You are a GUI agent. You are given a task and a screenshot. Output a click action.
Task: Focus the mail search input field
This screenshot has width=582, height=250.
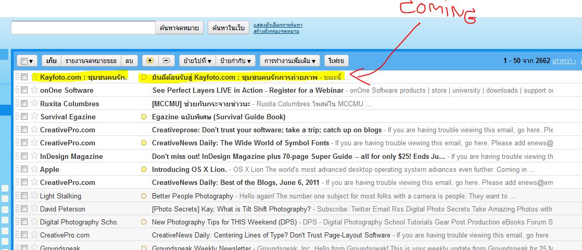(x=83, y=28)
